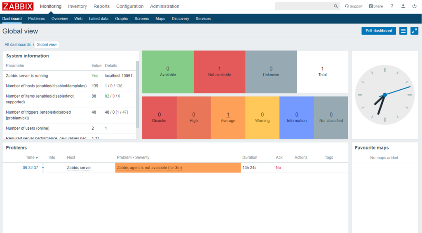422x233 pixels.
Task: Click the Total hosts tile
Action: (x=322, y=72)
